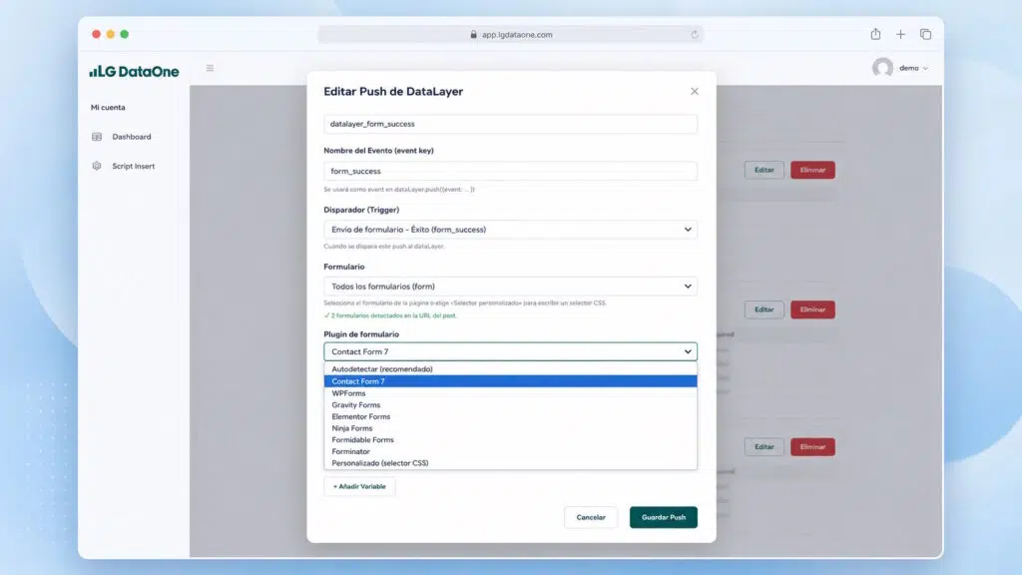Reload the page with the refresh icon
Viewport: 1022px width, 575px height.
695,35
